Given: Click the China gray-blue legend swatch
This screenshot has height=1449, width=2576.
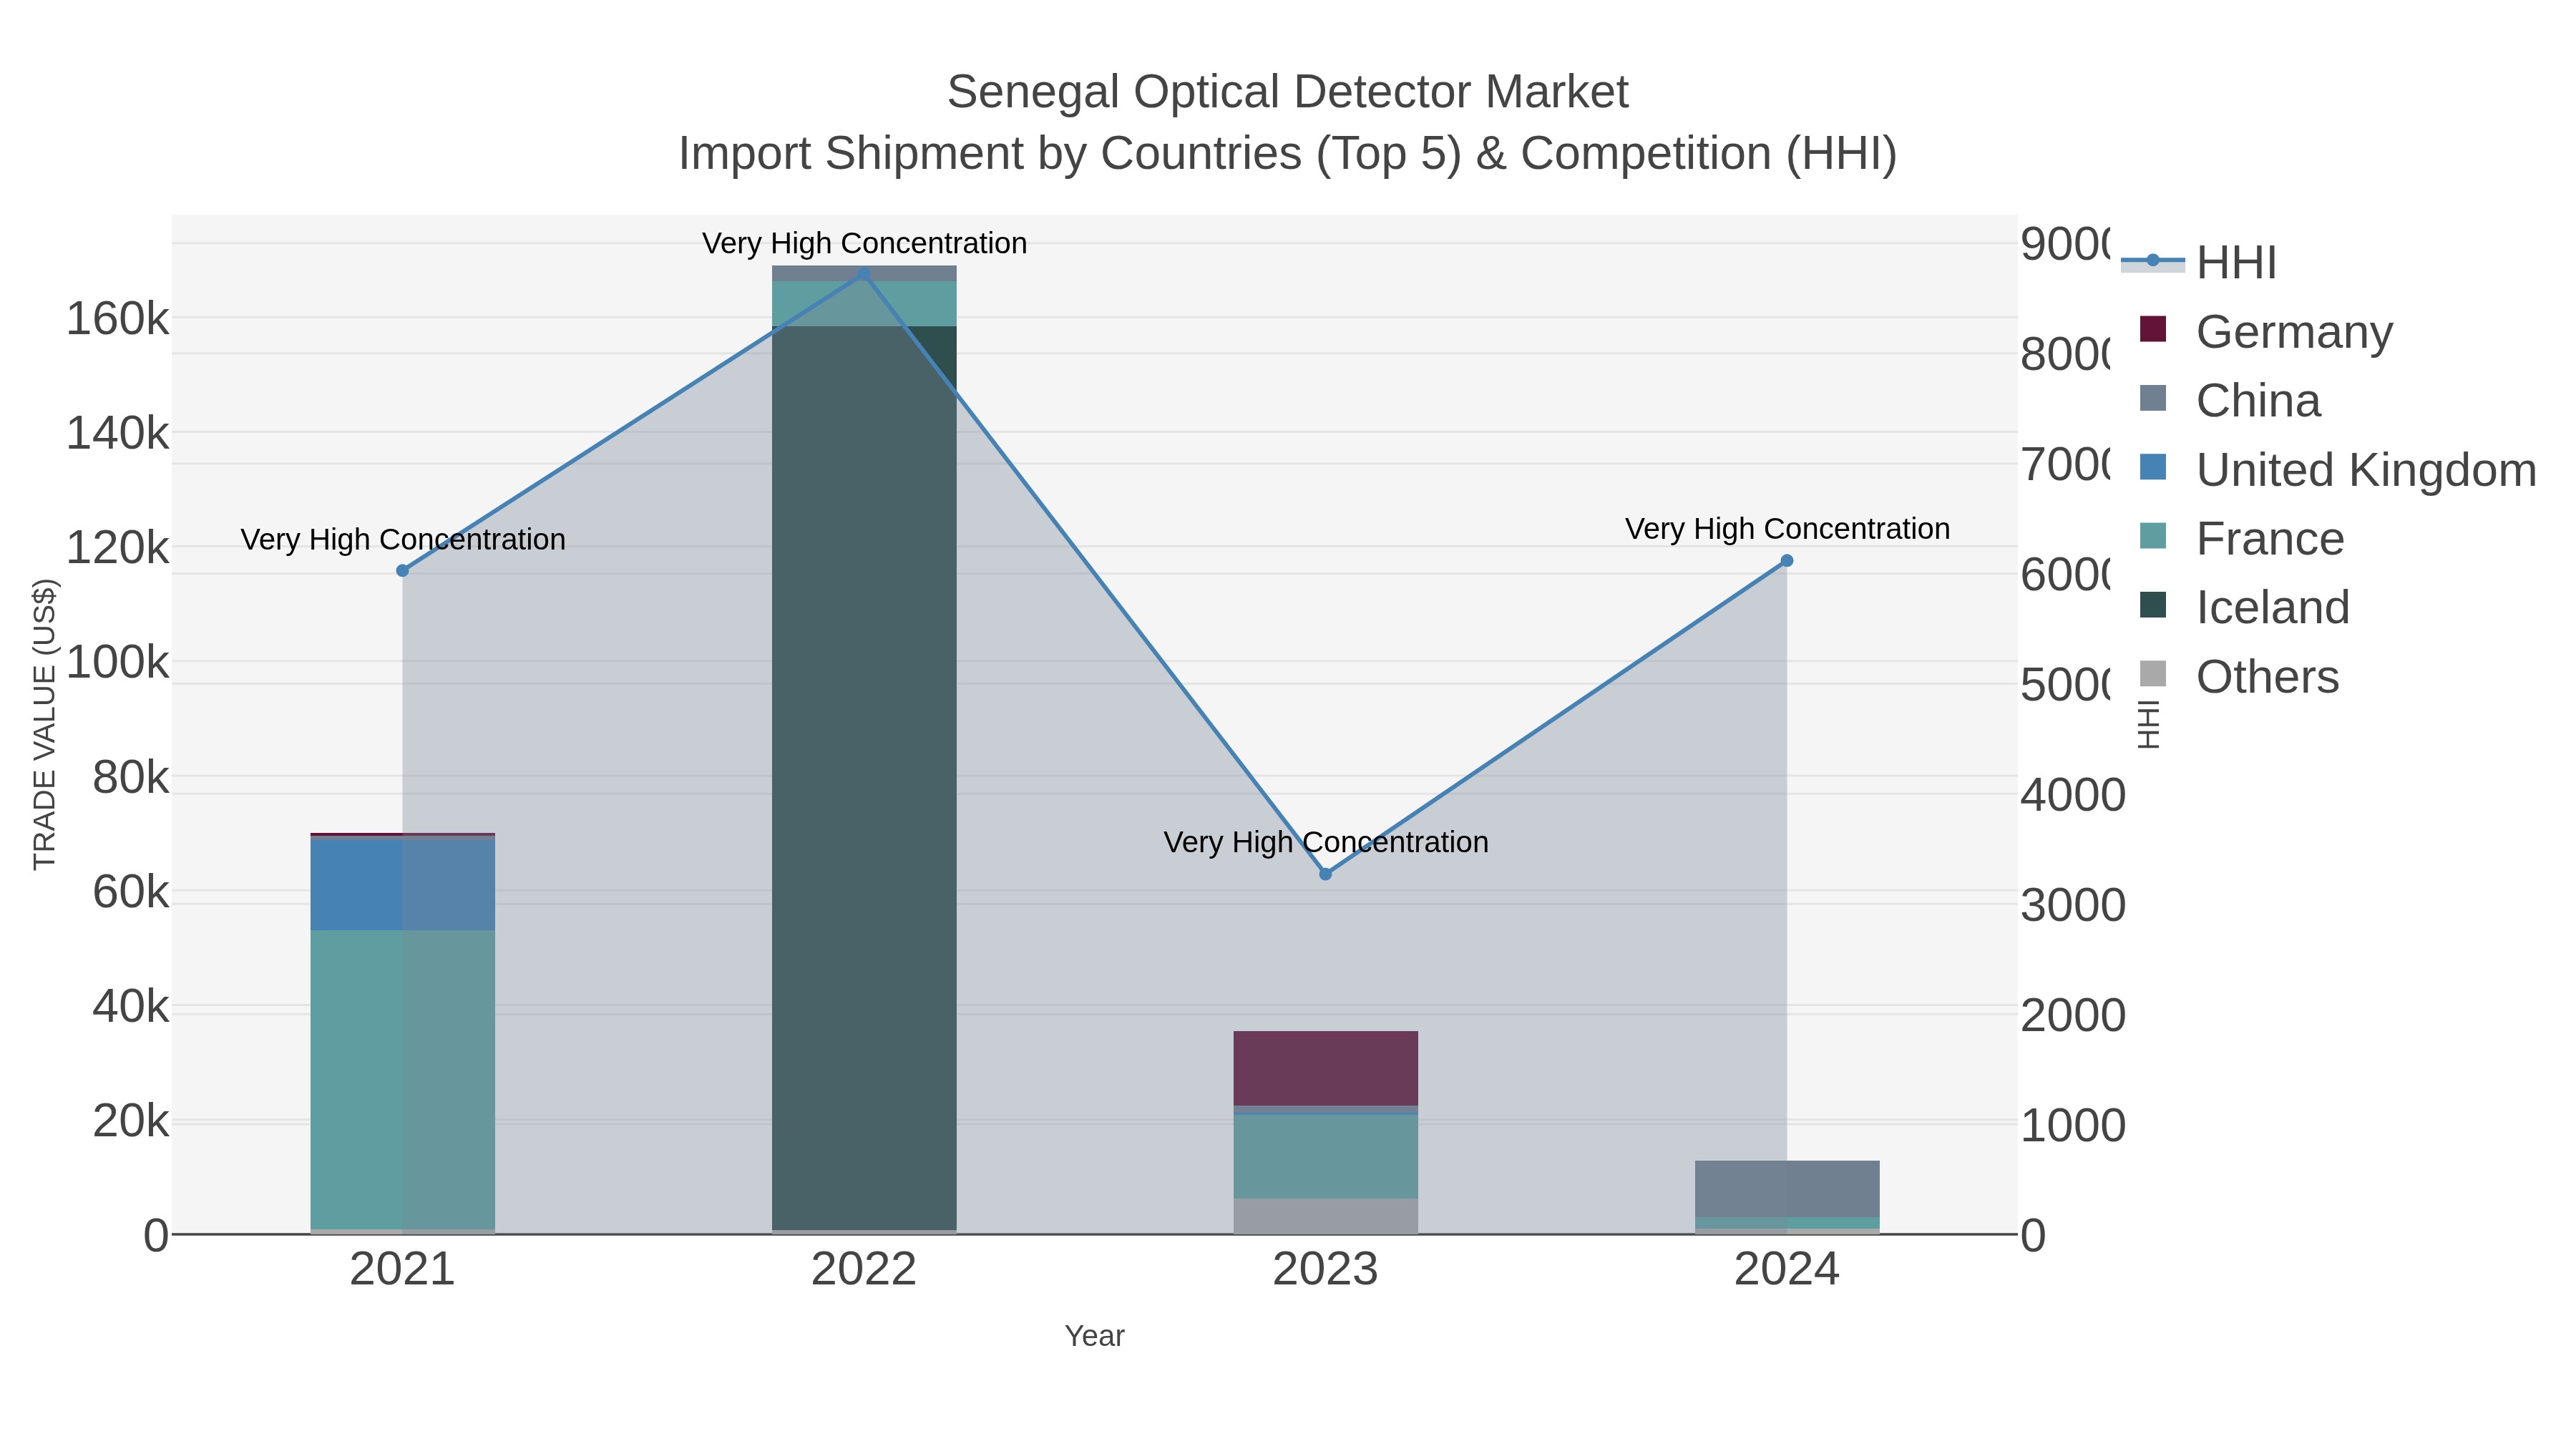Looking at the screenshot, I should pyautogui.click(x=2152, y=397).
